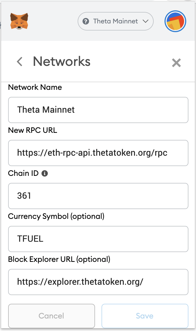Click the Network Name input field
196x331 pixels.
(98, 110)
